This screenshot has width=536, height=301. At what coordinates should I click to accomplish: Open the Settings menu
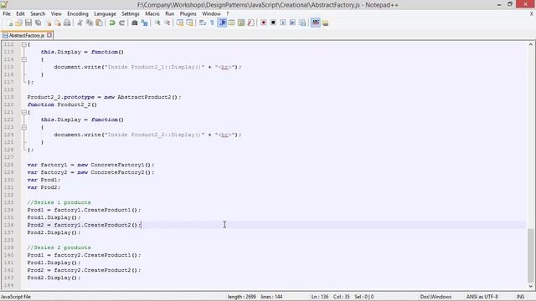click(131, 13)
